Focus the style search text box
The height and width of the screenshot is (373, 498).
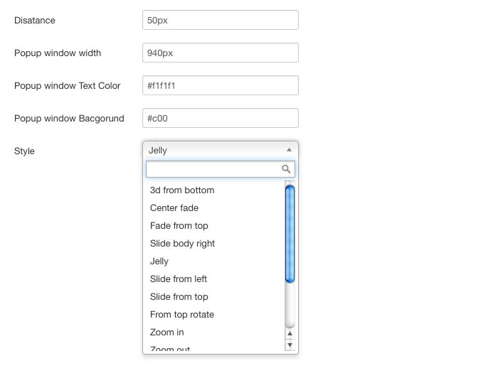(x=212, y=169)
